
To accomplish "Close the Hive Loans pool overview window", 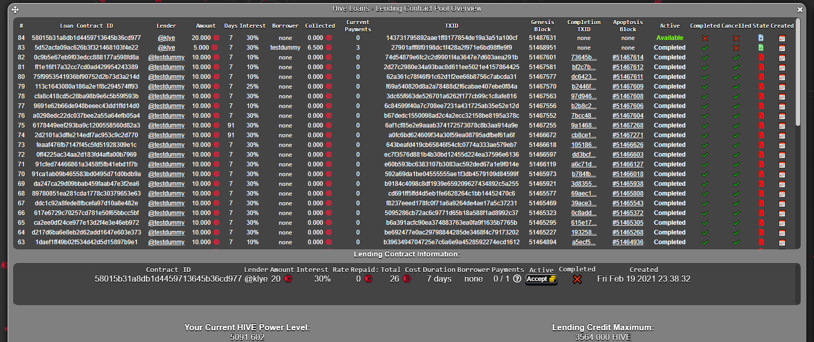I will point(800,10).
